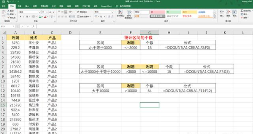Image resolution: width=253 pixels, height=134 pixels.
Task: Open the cell Format (格式) menu
Action: (235, 13)
